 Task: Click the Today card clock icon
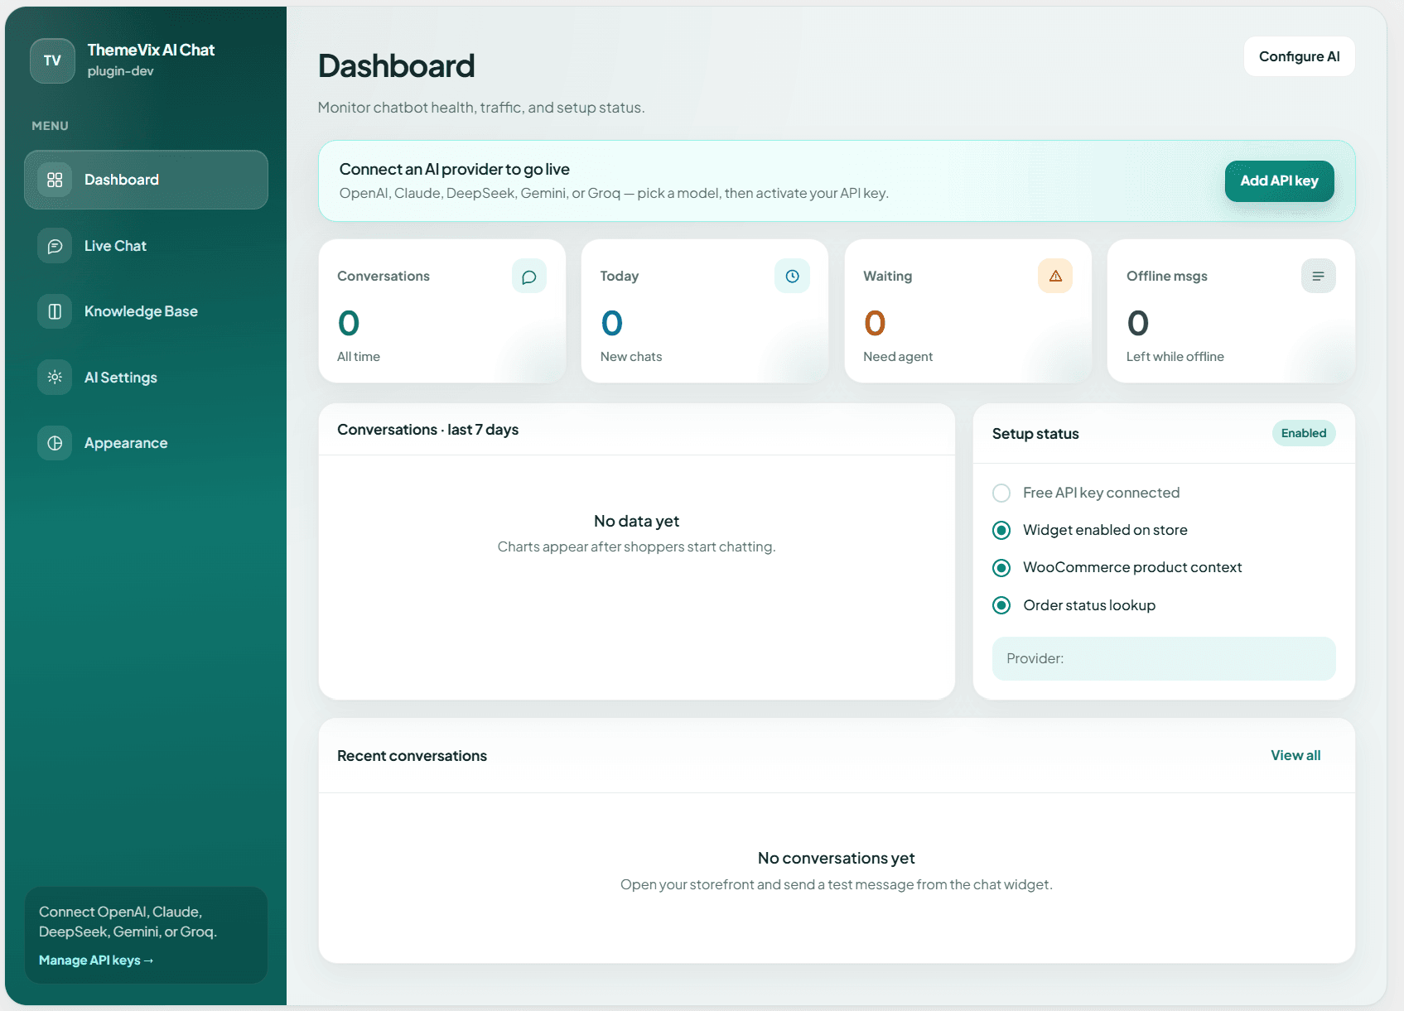point(792,277)
